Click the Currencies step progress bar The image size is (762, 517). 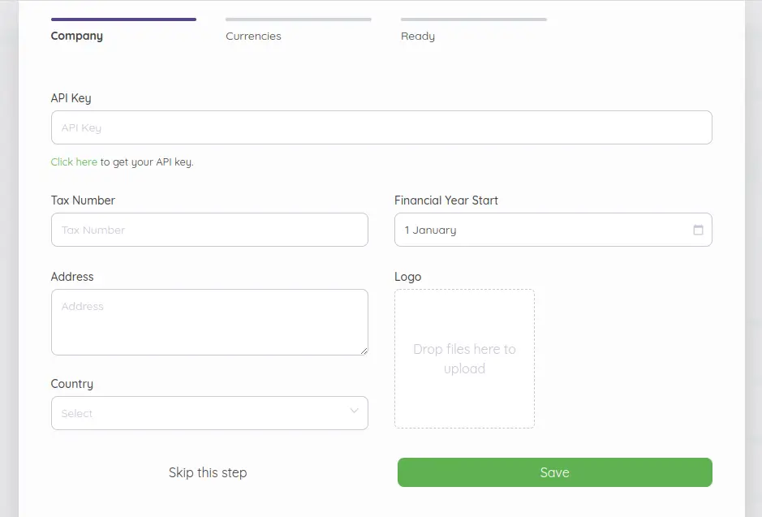pos(299,19)
